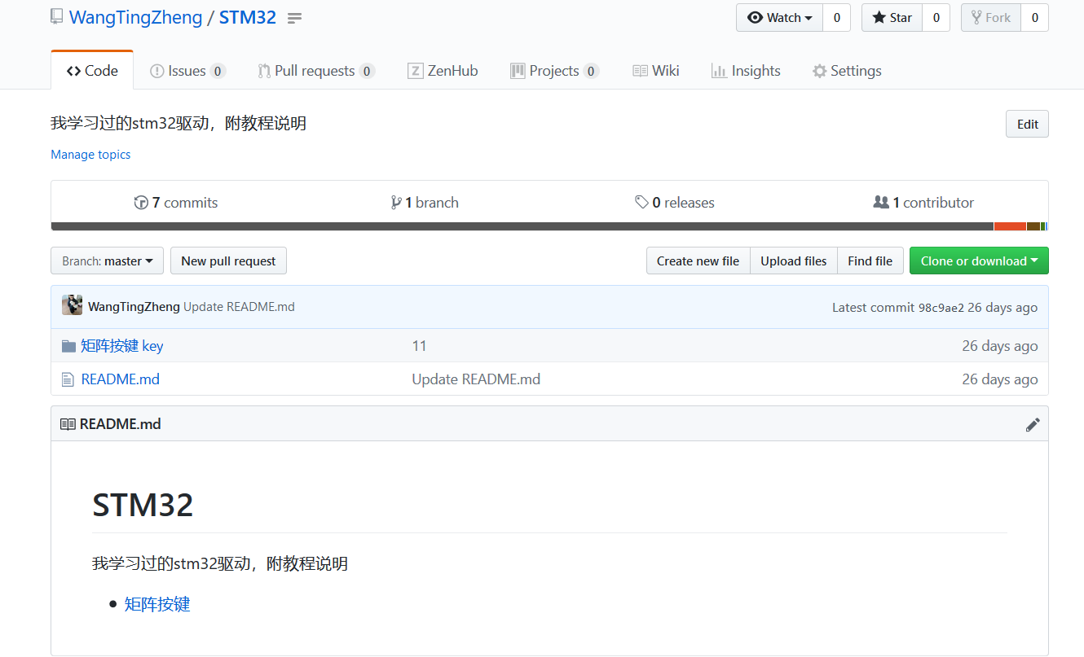Go to the Projects tab
This screenshot has width=1084, height=657.
click(554, 71)
